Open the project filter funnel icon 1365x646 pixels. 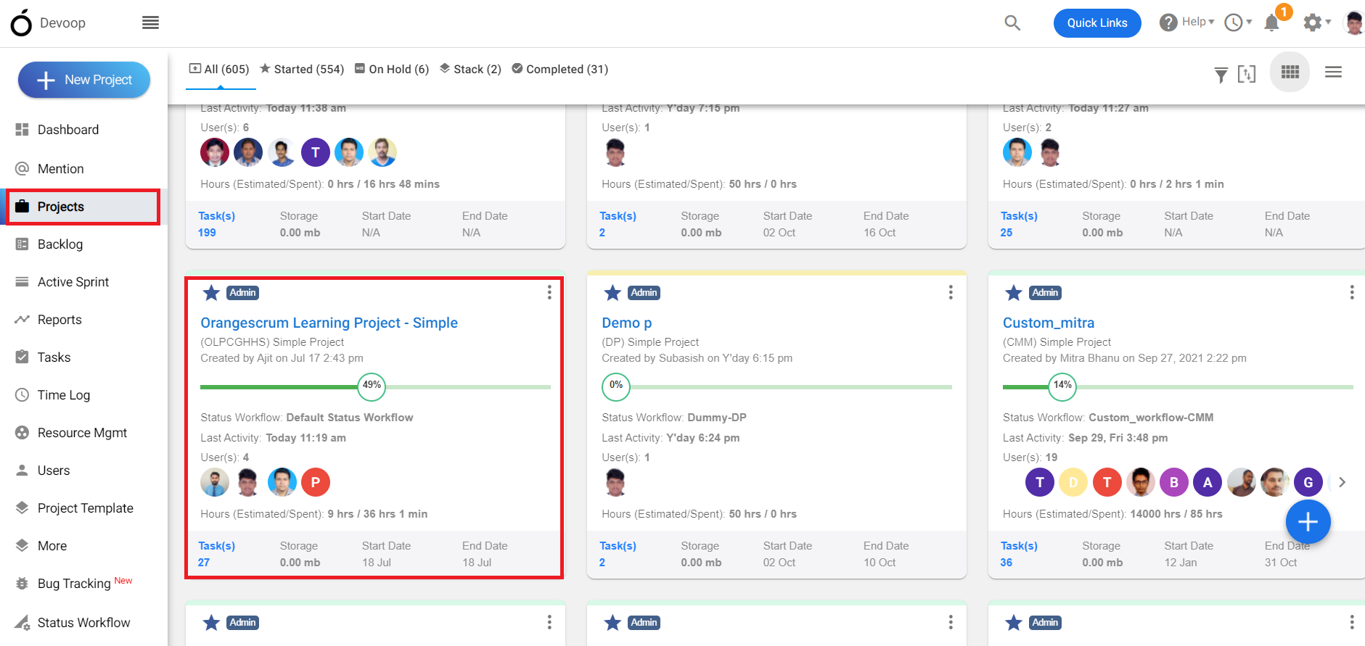pos(1221,74)
